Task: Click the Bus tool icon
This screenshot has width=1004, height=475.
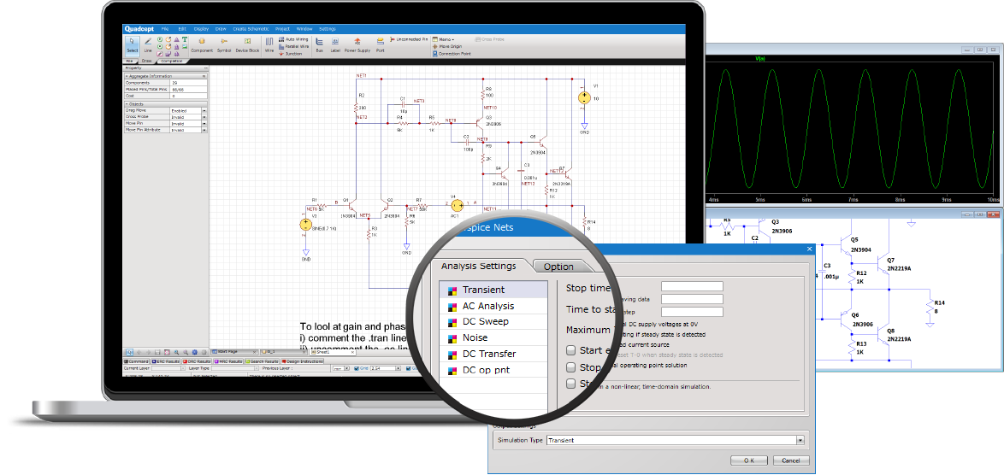Action: tap(320, 43)
